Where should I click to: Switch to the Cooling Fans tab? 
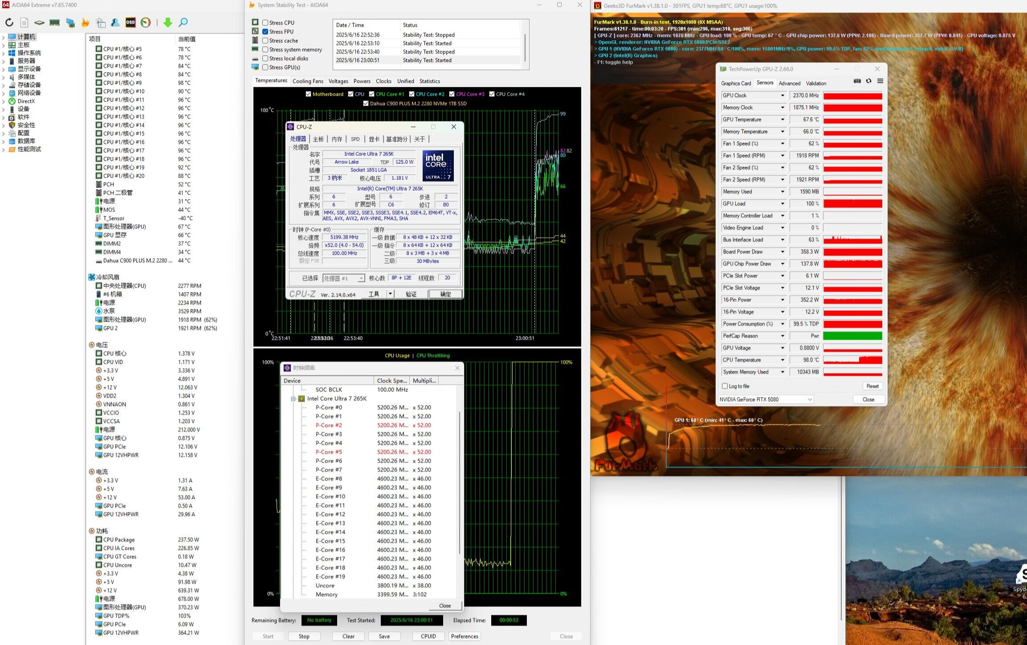tap(308, 81)
